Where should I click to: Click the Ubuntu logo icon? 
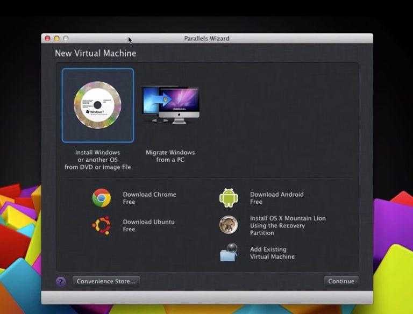tap(101, 225)
